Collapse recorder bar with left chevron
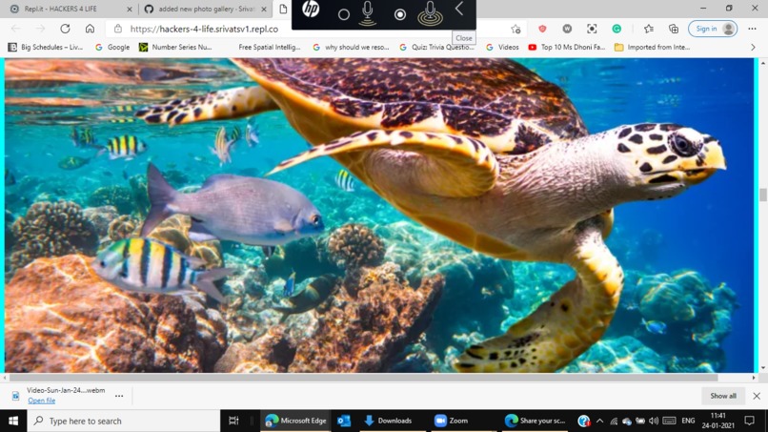The width and height of the screenshot is (768, 432). coord(459,9)
